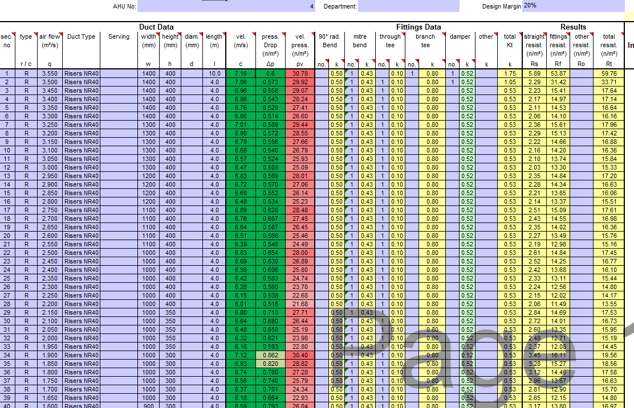Select velocity cell 7.16
634x408 pixels.
241,73
